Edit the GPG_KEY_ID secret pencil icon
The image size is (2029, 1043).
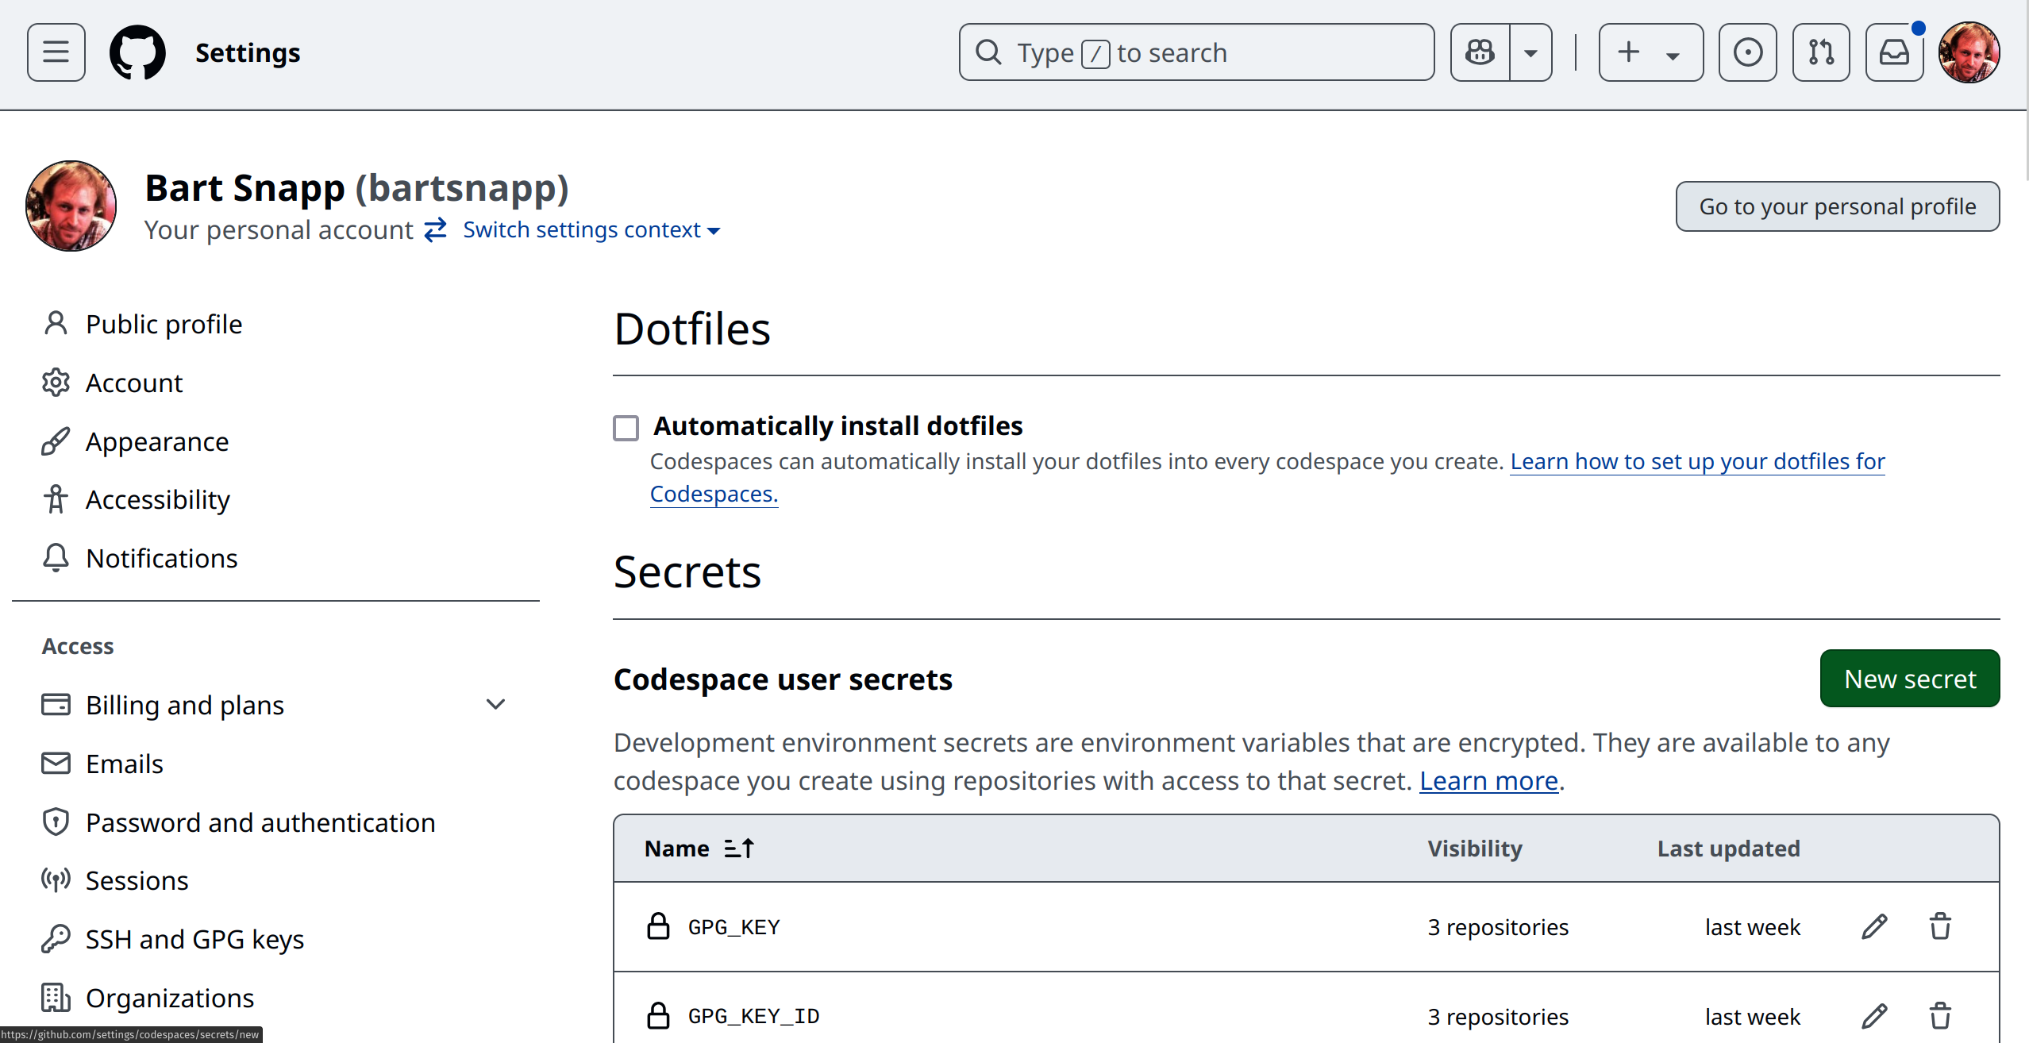click(x=1874, y=1016)
